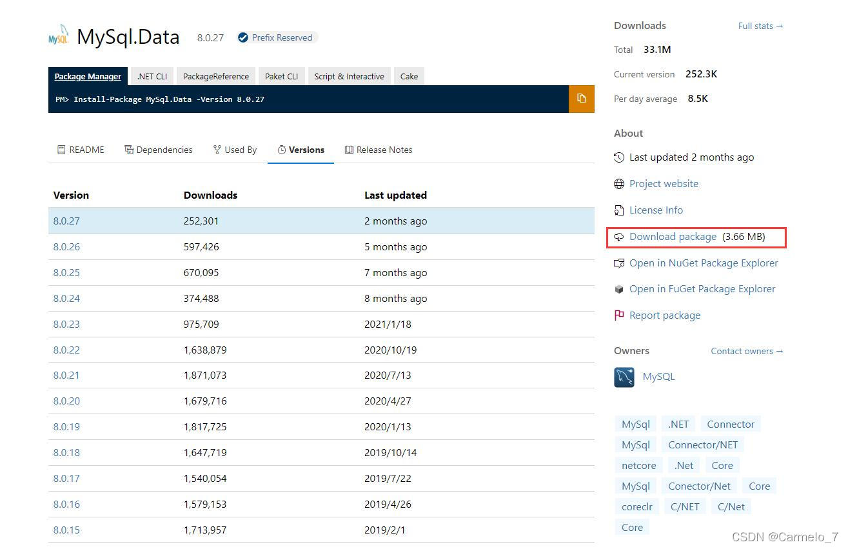
Task: Click the cloud download icon
Action: point(619,237)
